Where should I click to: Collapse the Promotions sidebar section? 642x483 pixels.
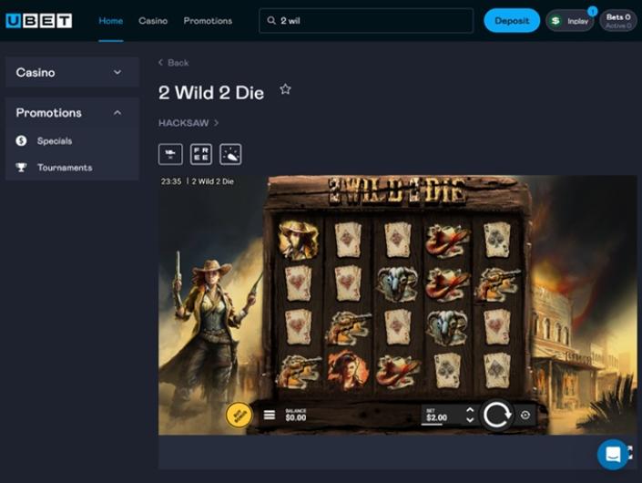click(x=117, y=113)
